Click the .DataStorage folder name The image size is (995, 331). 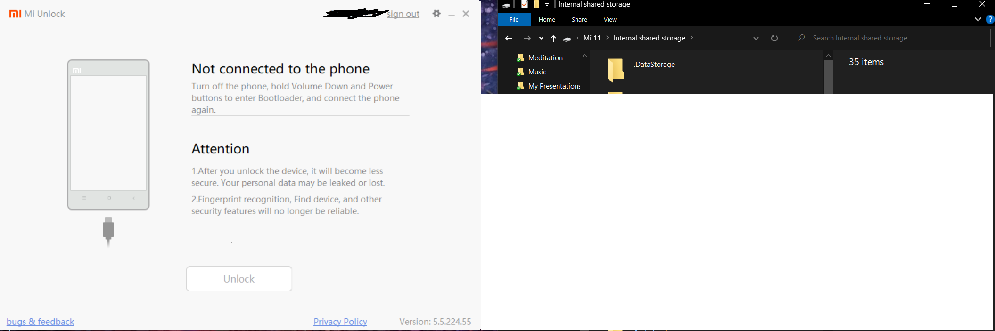(655, 65)
